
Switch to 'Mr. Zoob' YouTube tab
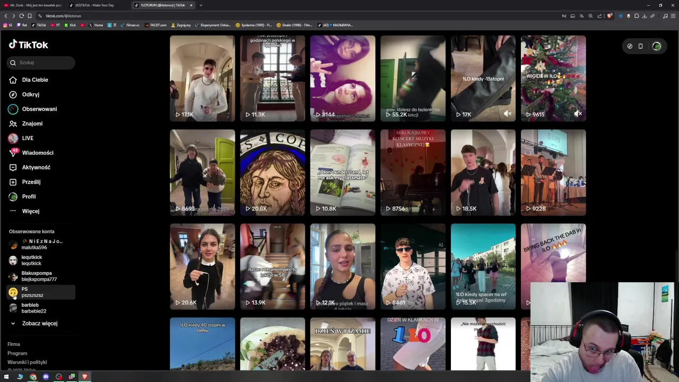32,5
